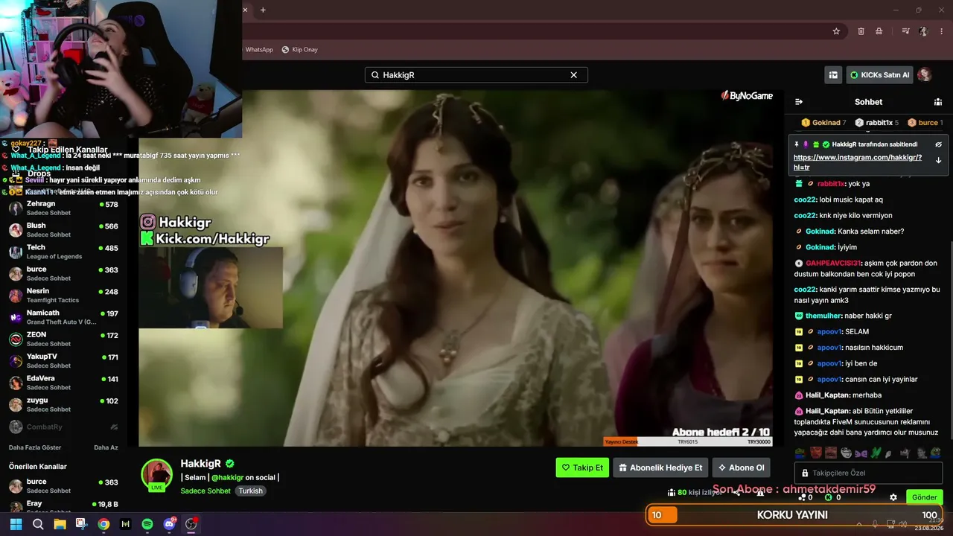
Task: Click the Takip Et follow button
Action: pos(582,468)
